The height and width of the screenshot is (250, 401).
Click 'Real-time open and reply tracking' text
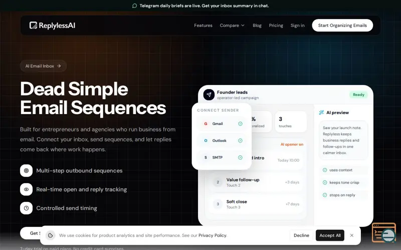[82, 189]
